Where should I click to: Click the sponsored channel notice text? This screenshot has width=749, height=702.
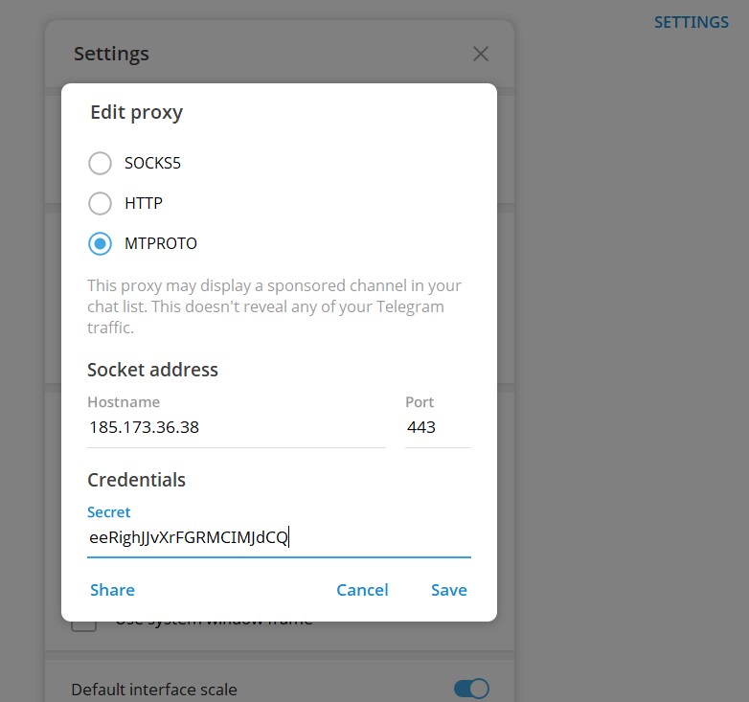[x=274, y=306]
